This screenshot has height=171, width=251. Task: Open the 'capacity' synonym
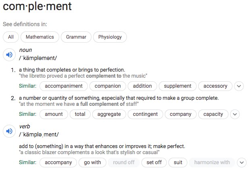[213, 114]
